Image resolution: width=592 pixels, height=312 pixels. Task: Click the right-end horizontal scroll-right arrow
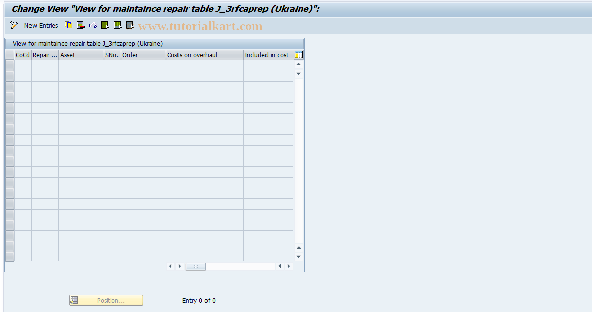(x=289, y=266)
